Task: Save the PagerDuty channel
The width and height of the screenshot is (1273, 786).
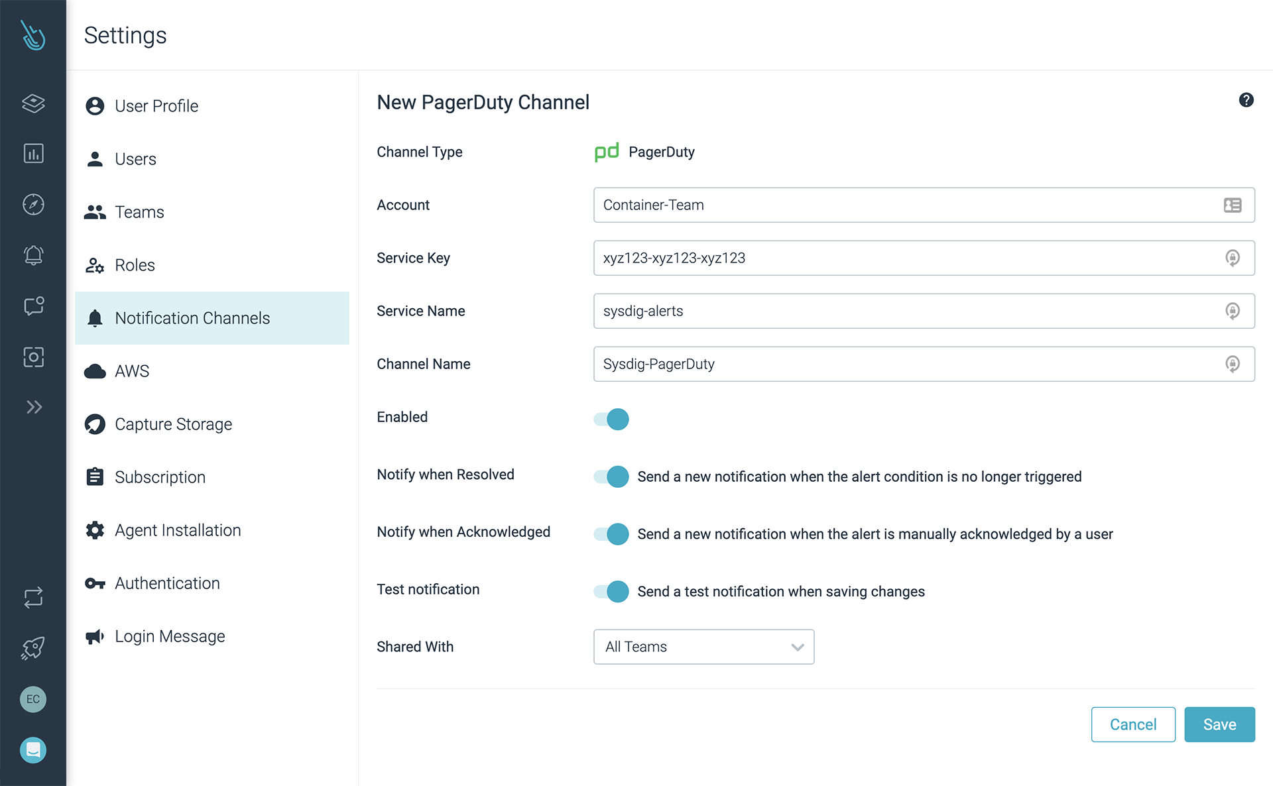Action: point(1219,724)
